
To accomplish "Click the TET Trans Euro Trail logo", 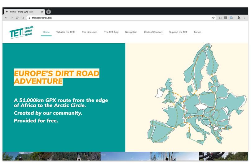I will click(x=21, y=32).
